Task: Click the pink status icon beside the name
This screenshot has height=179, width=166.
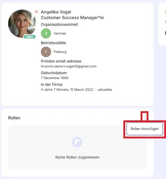Action: pos(36,12)
